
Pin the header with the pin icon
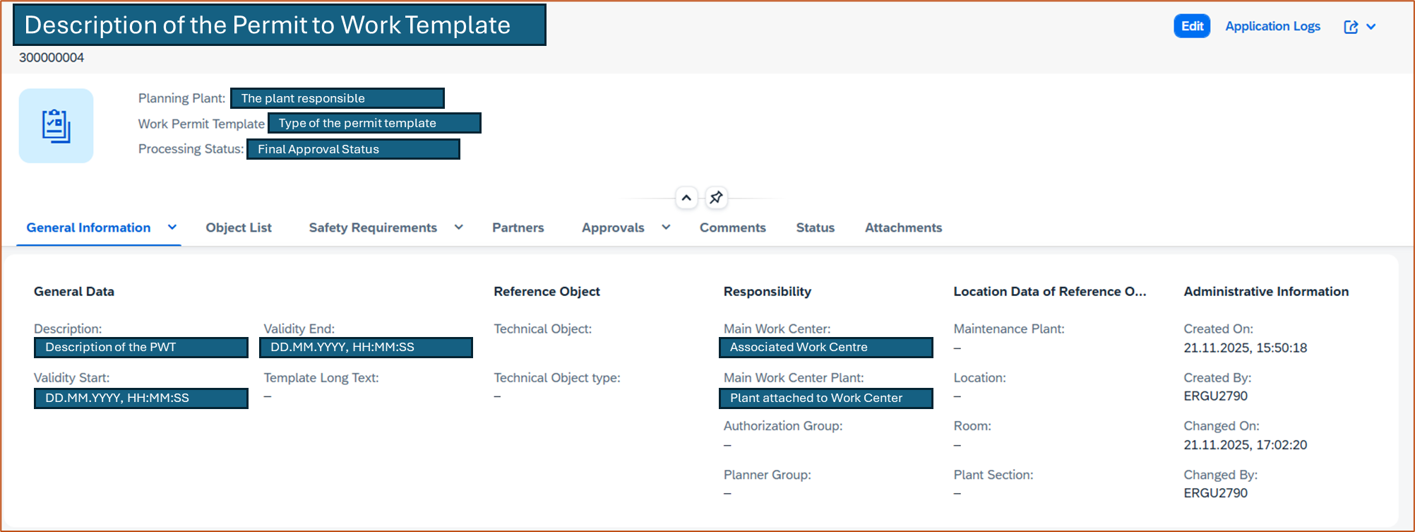click(716, 198)
